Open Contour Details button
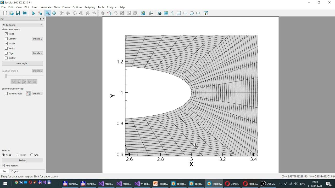 click(x=37, y=39)
